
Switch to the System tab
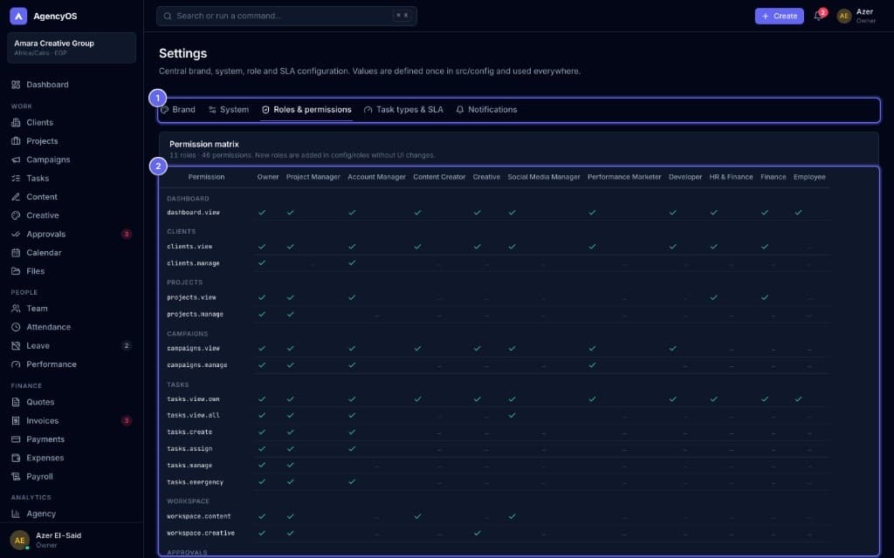pos(229,110)
